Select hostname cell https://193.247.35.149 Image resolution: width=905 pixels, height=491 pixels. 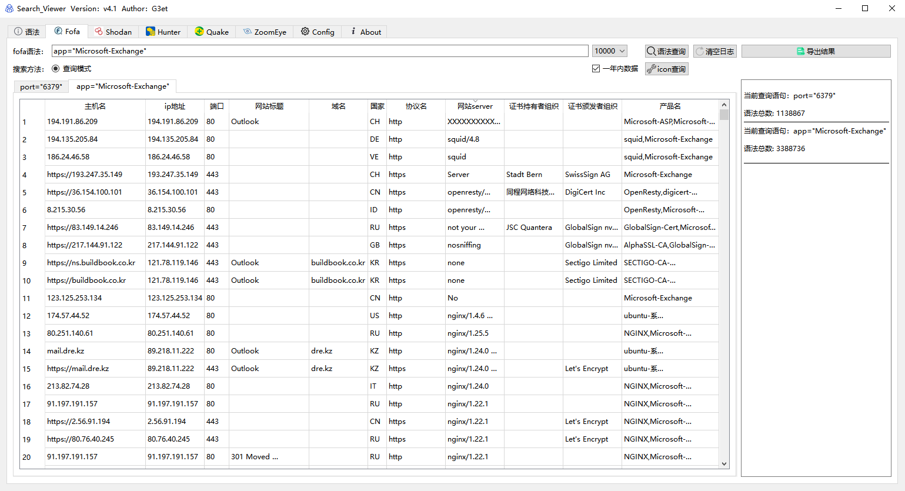click(x=95, y=175)
